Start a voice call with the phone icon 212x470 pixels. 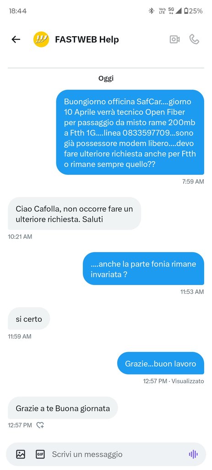tap(194, 39)
